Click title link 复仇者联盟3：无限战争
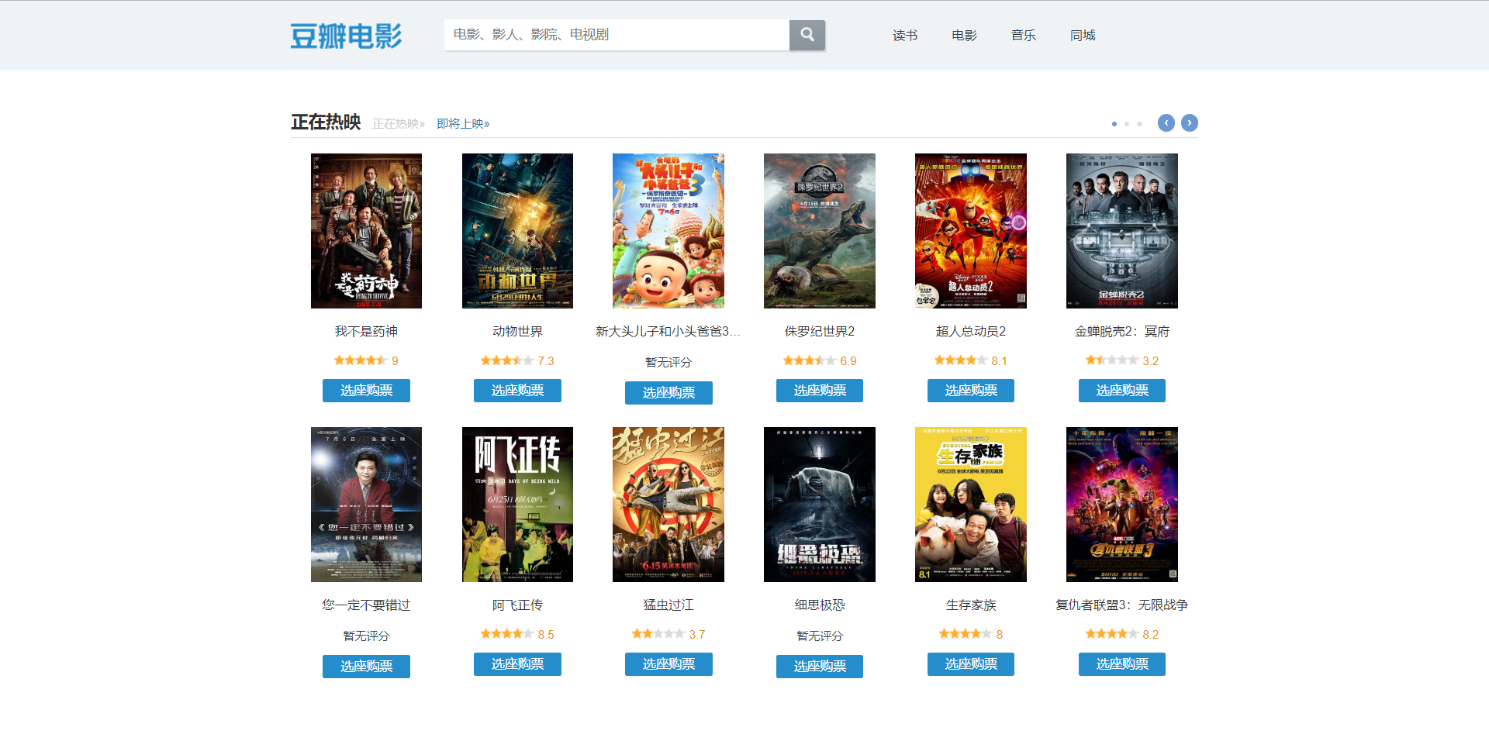Viewport: 1489px width, 734px height. pos(1122,605)
